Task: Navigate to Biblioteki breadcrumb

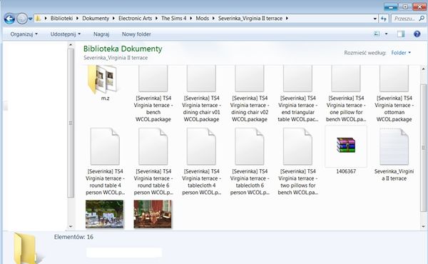Action: 61,19
